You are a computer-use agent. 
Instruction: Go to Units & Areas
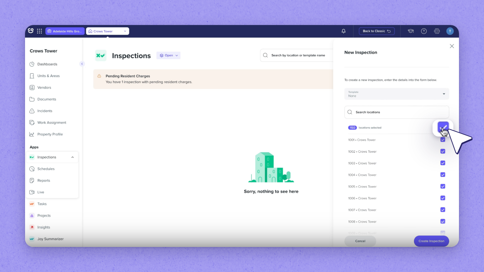(x=48, y=76)
